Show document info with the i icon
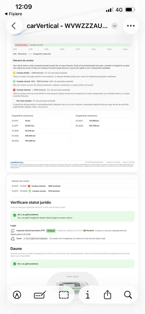Viewport: 145px width, 314px height. (x=87, y=295)
